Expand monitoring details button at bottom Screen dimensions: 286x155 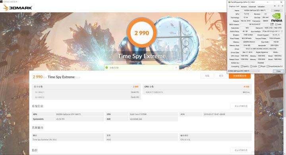241,150
